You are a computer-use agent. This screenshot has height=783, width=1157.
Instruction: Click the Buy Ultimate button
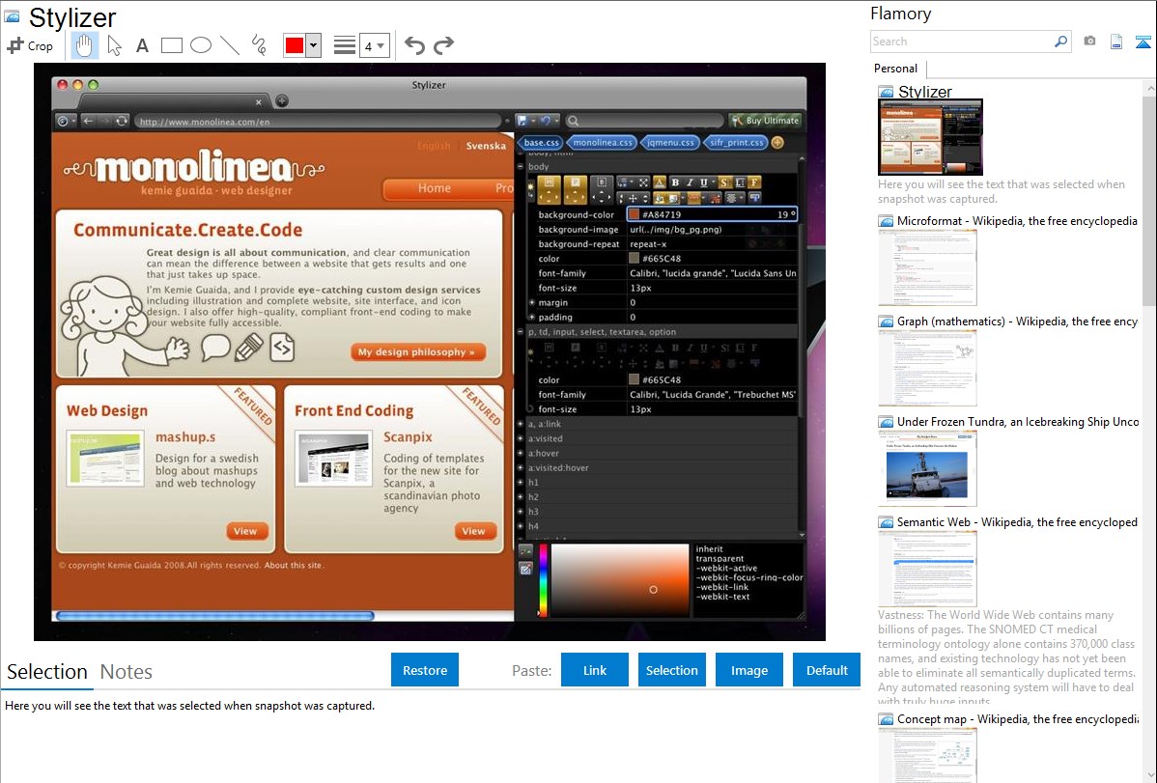tap(766, 121)
